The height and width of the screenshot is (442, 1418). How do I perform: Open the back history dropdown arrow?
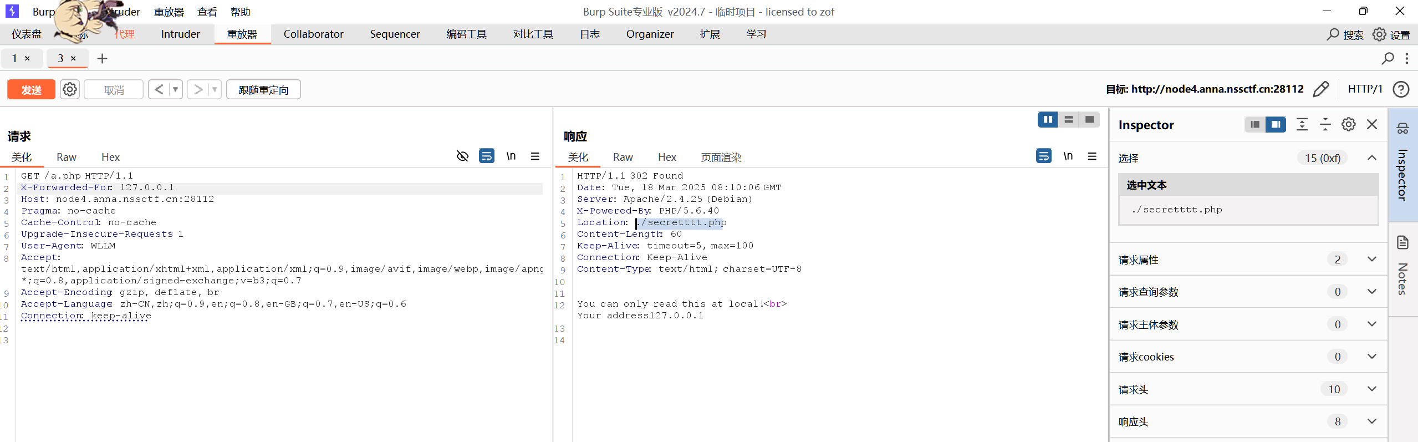click(175, 89)
